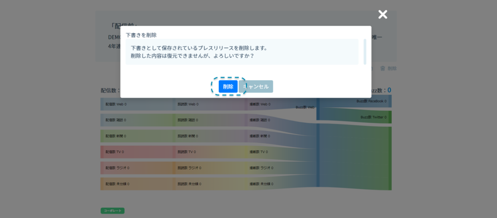Select the 配信数 雑誌 Sankey node
497x218 pixels.
[116, 120]
